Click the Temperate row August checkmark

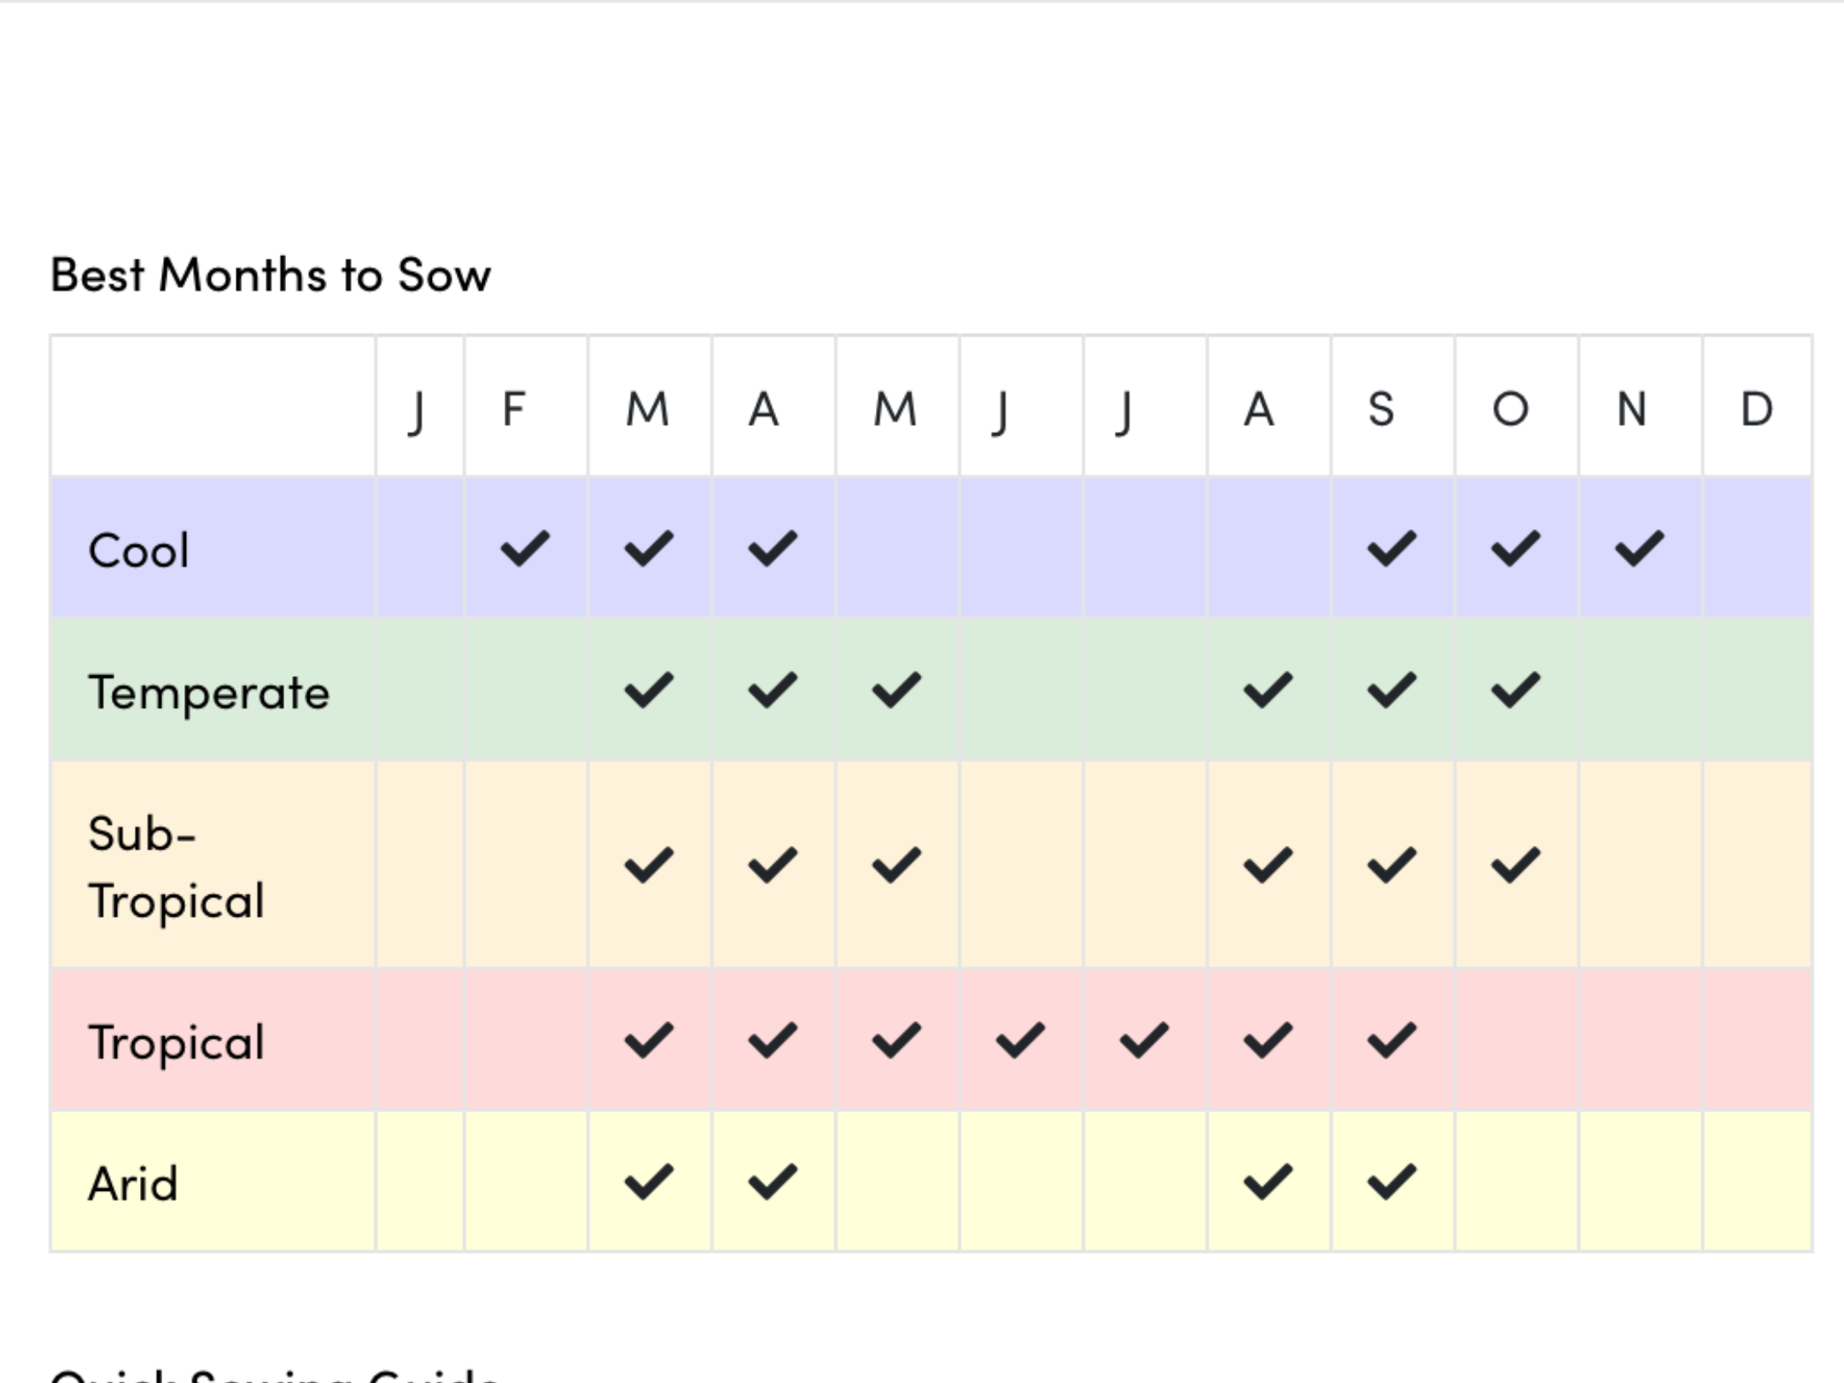coord(1268,690)
